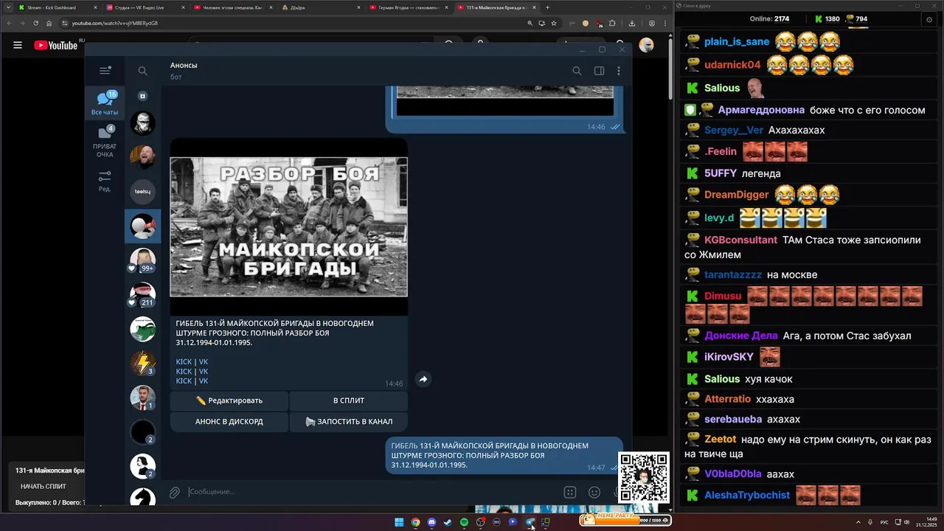944x531 pixels.
Task: Open the chat with 99+ unread badge
Action: click(143, 260)
